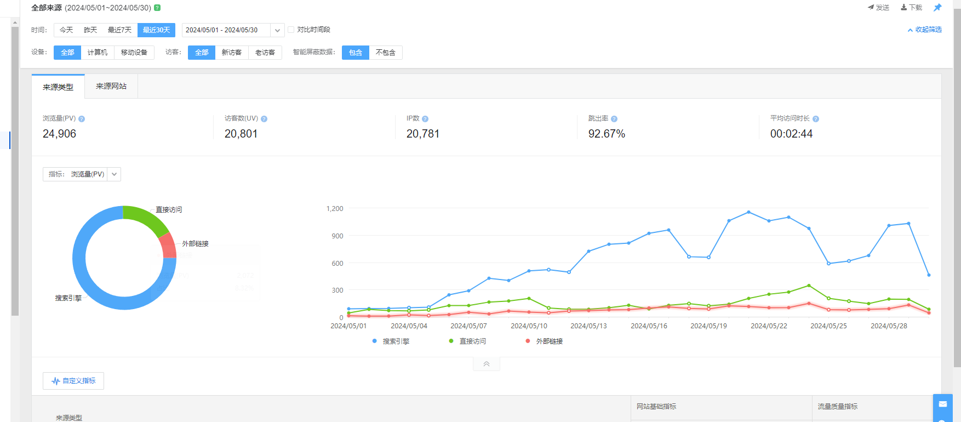Click help icon beside 访客数(UV)

[x=264, y=119]
